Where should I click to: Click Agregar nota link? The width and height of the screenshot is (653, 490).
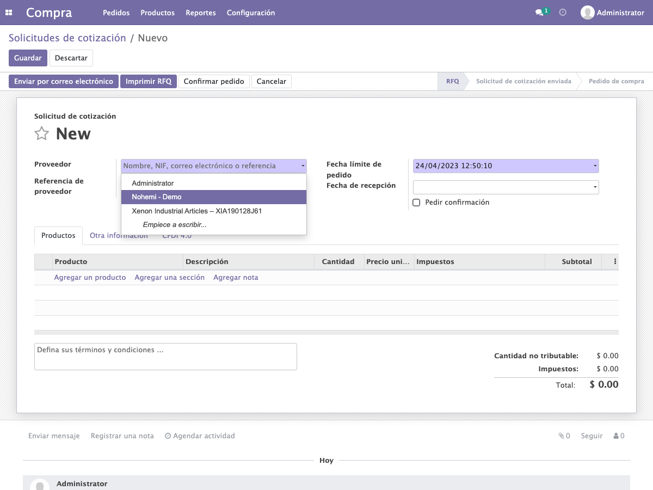236,278
